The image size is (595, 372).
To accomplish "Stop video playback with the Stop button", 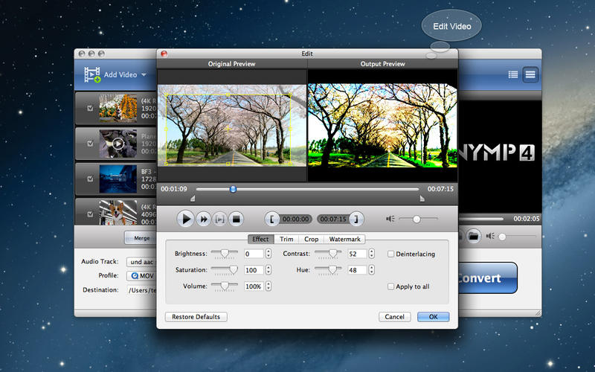I will tap(237, 219).
